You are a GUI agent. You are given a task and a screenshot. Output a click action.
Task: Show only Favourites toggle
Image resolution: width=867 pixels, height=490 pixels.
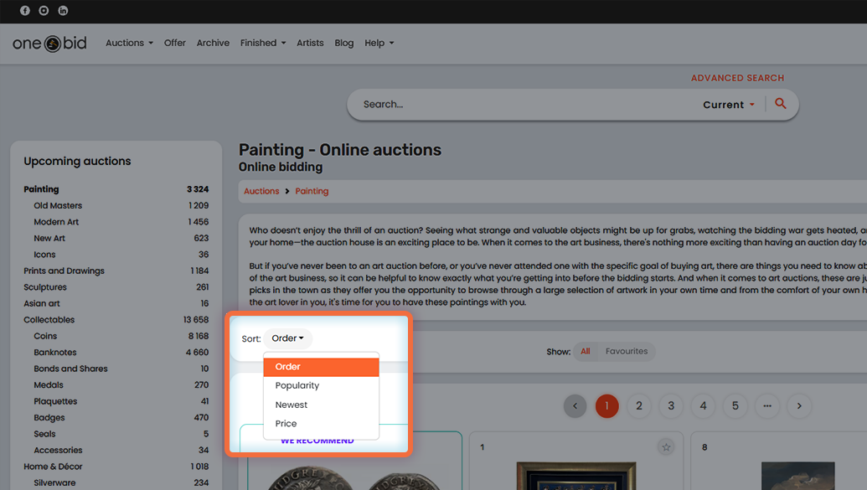pos(626,351)
